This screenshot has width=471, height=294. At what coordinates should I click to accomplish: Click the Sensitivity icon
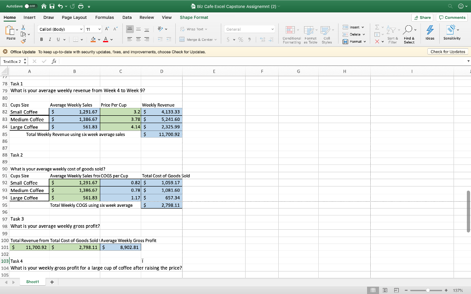[x=451, y=30]
